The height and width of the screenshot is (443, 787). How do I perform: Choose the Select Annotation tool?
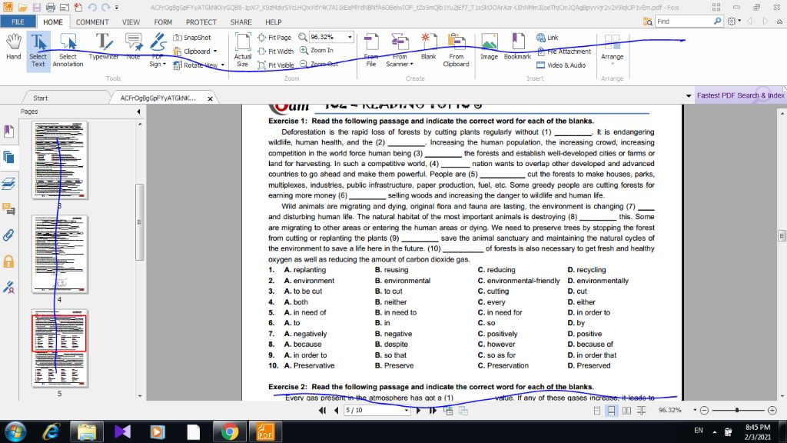(68, 50)
